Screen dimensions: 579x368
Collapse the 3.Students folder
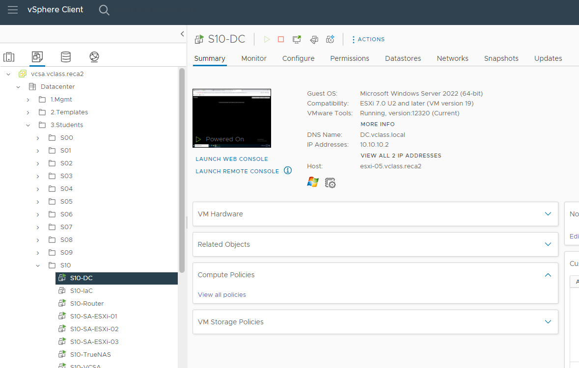pyautogui.click(x=28, y=126)
